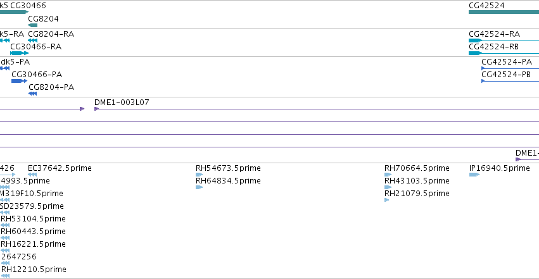
Task: Select the DME1-003L07 start marker
Action: point(97,109)
